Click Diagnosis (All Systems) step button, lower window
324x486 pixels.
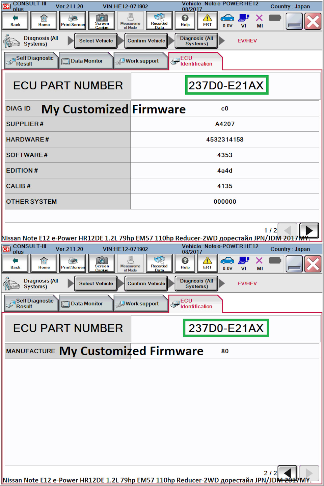click(196, 284)
